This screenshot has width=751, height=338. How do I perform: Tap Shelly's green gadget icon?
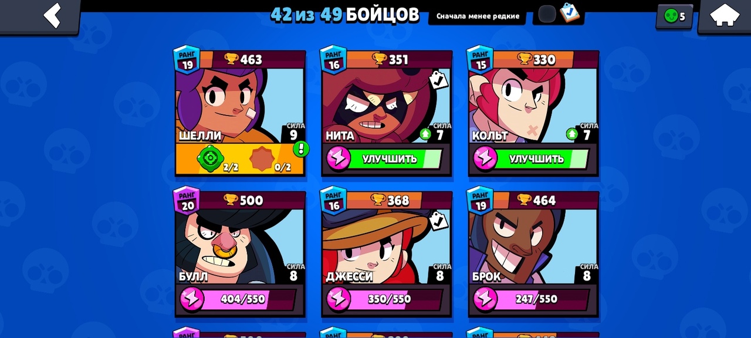click(x=210, y=158)
